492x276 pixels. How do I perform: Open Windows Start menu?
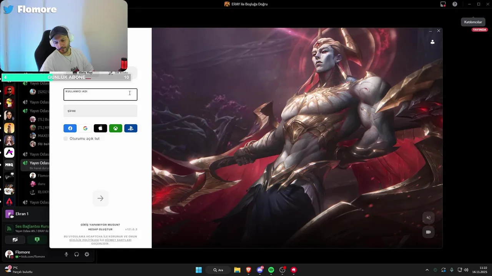[199, 270]
